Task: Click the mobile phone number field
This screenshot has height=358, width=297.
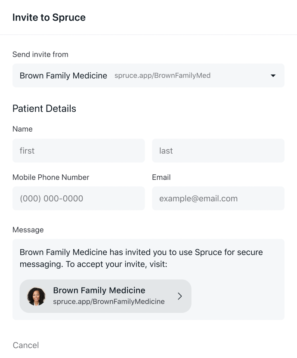Action: [78, 198]
